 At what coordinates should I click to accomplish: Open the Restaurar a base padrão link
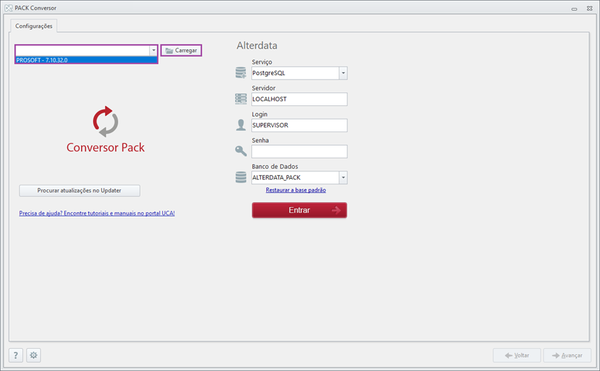coord(296,190)
